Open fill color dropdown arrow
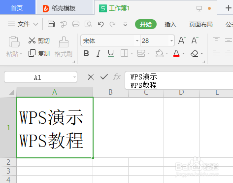 166,53
